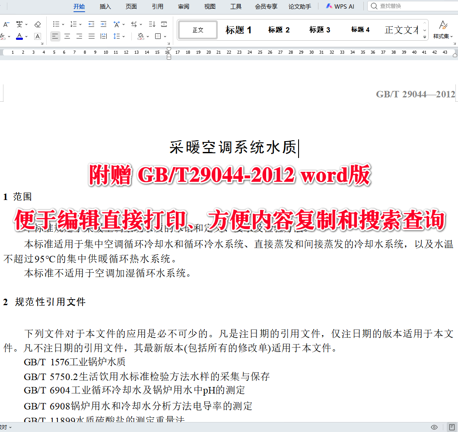
Task: Click page view icon in status bar
Action: (452, 427)
